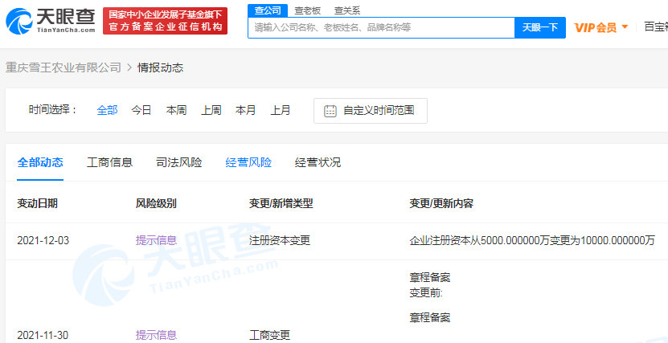Image resolution: width=668 pixels, height=343 pixels.
Task: Select the 查公司 search tab
Action: coord(267,10)
